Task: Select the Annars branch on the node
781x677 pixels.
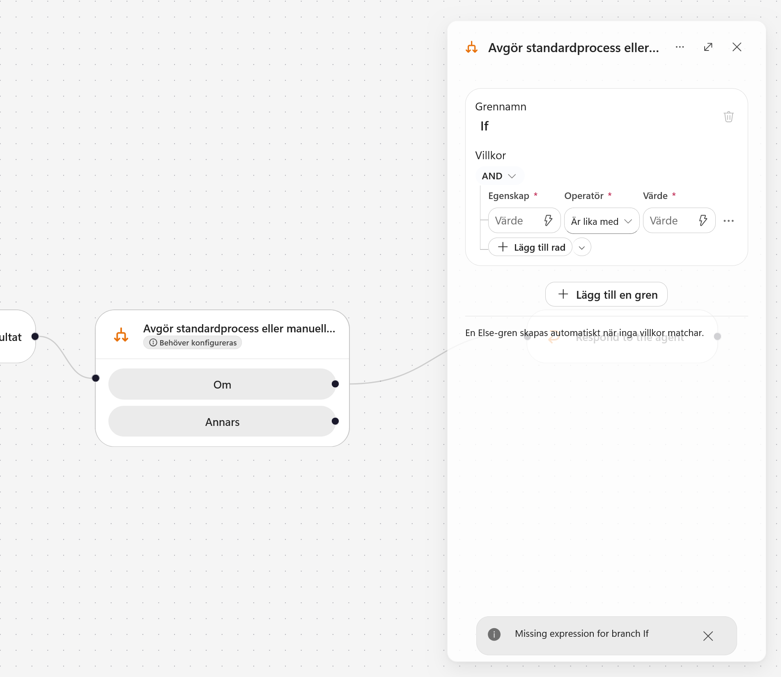Action: point(222,422)
